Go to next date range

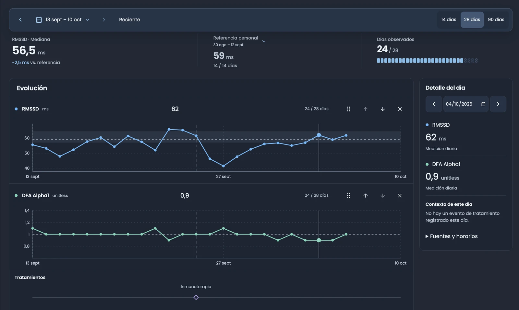(104, 20)
